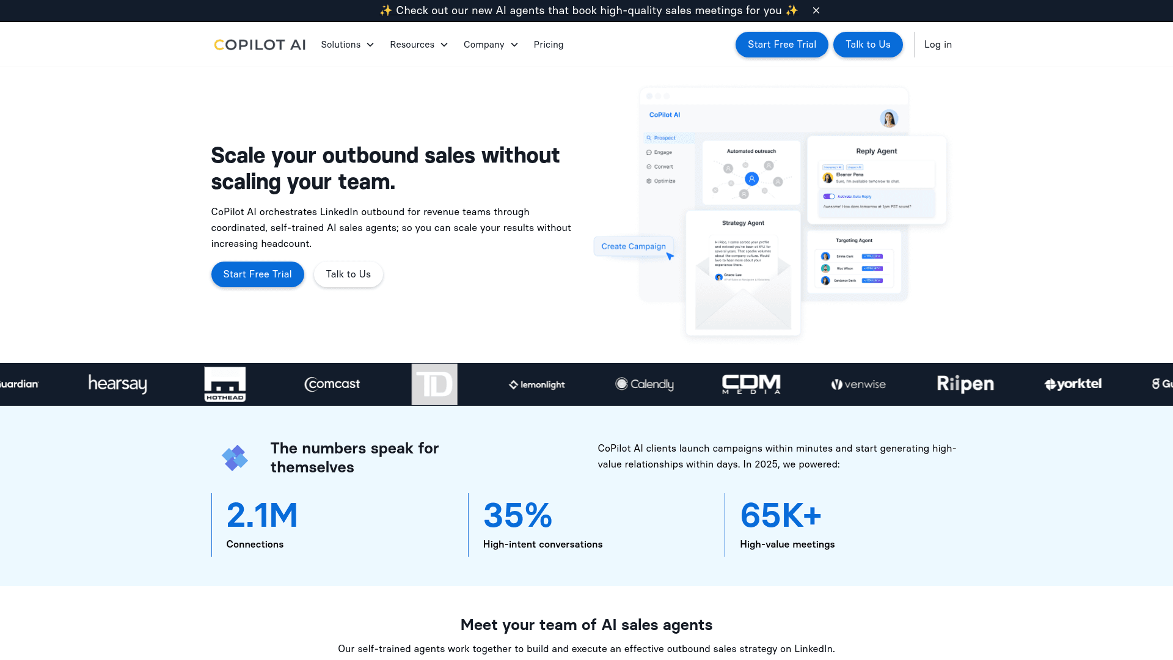Viewport: 1173px width, 660px height.
Task: Dismiss the announcement banner with X
Action: coord(816,10)
